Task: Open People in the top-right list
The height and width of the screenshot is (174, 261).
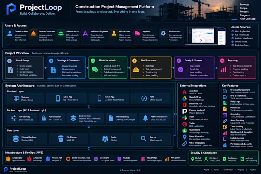Action: coord(244,8)
